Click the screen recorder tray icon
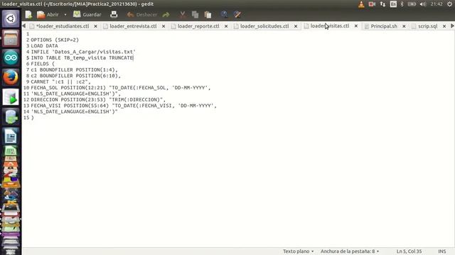 [x=372, y=4]
